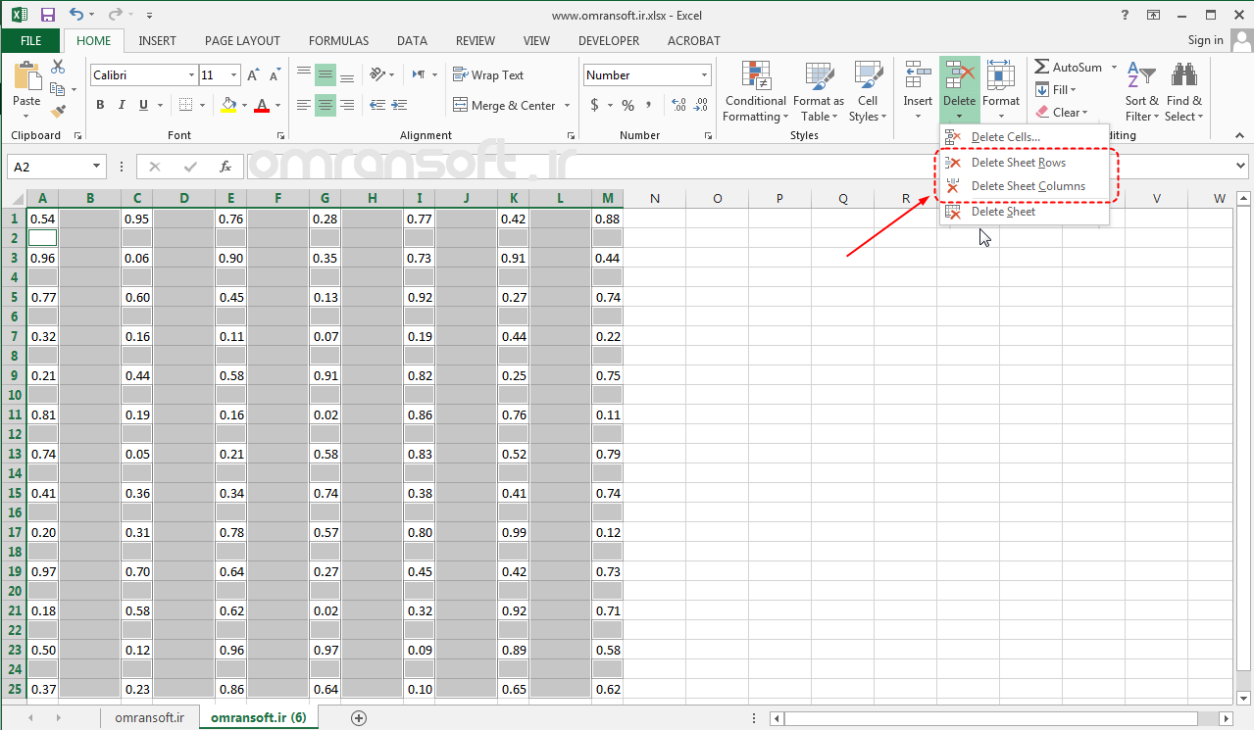Viewport: 1254px width, 730px height.
Task: Select row 5 header
Action: [x=14, y=297]
